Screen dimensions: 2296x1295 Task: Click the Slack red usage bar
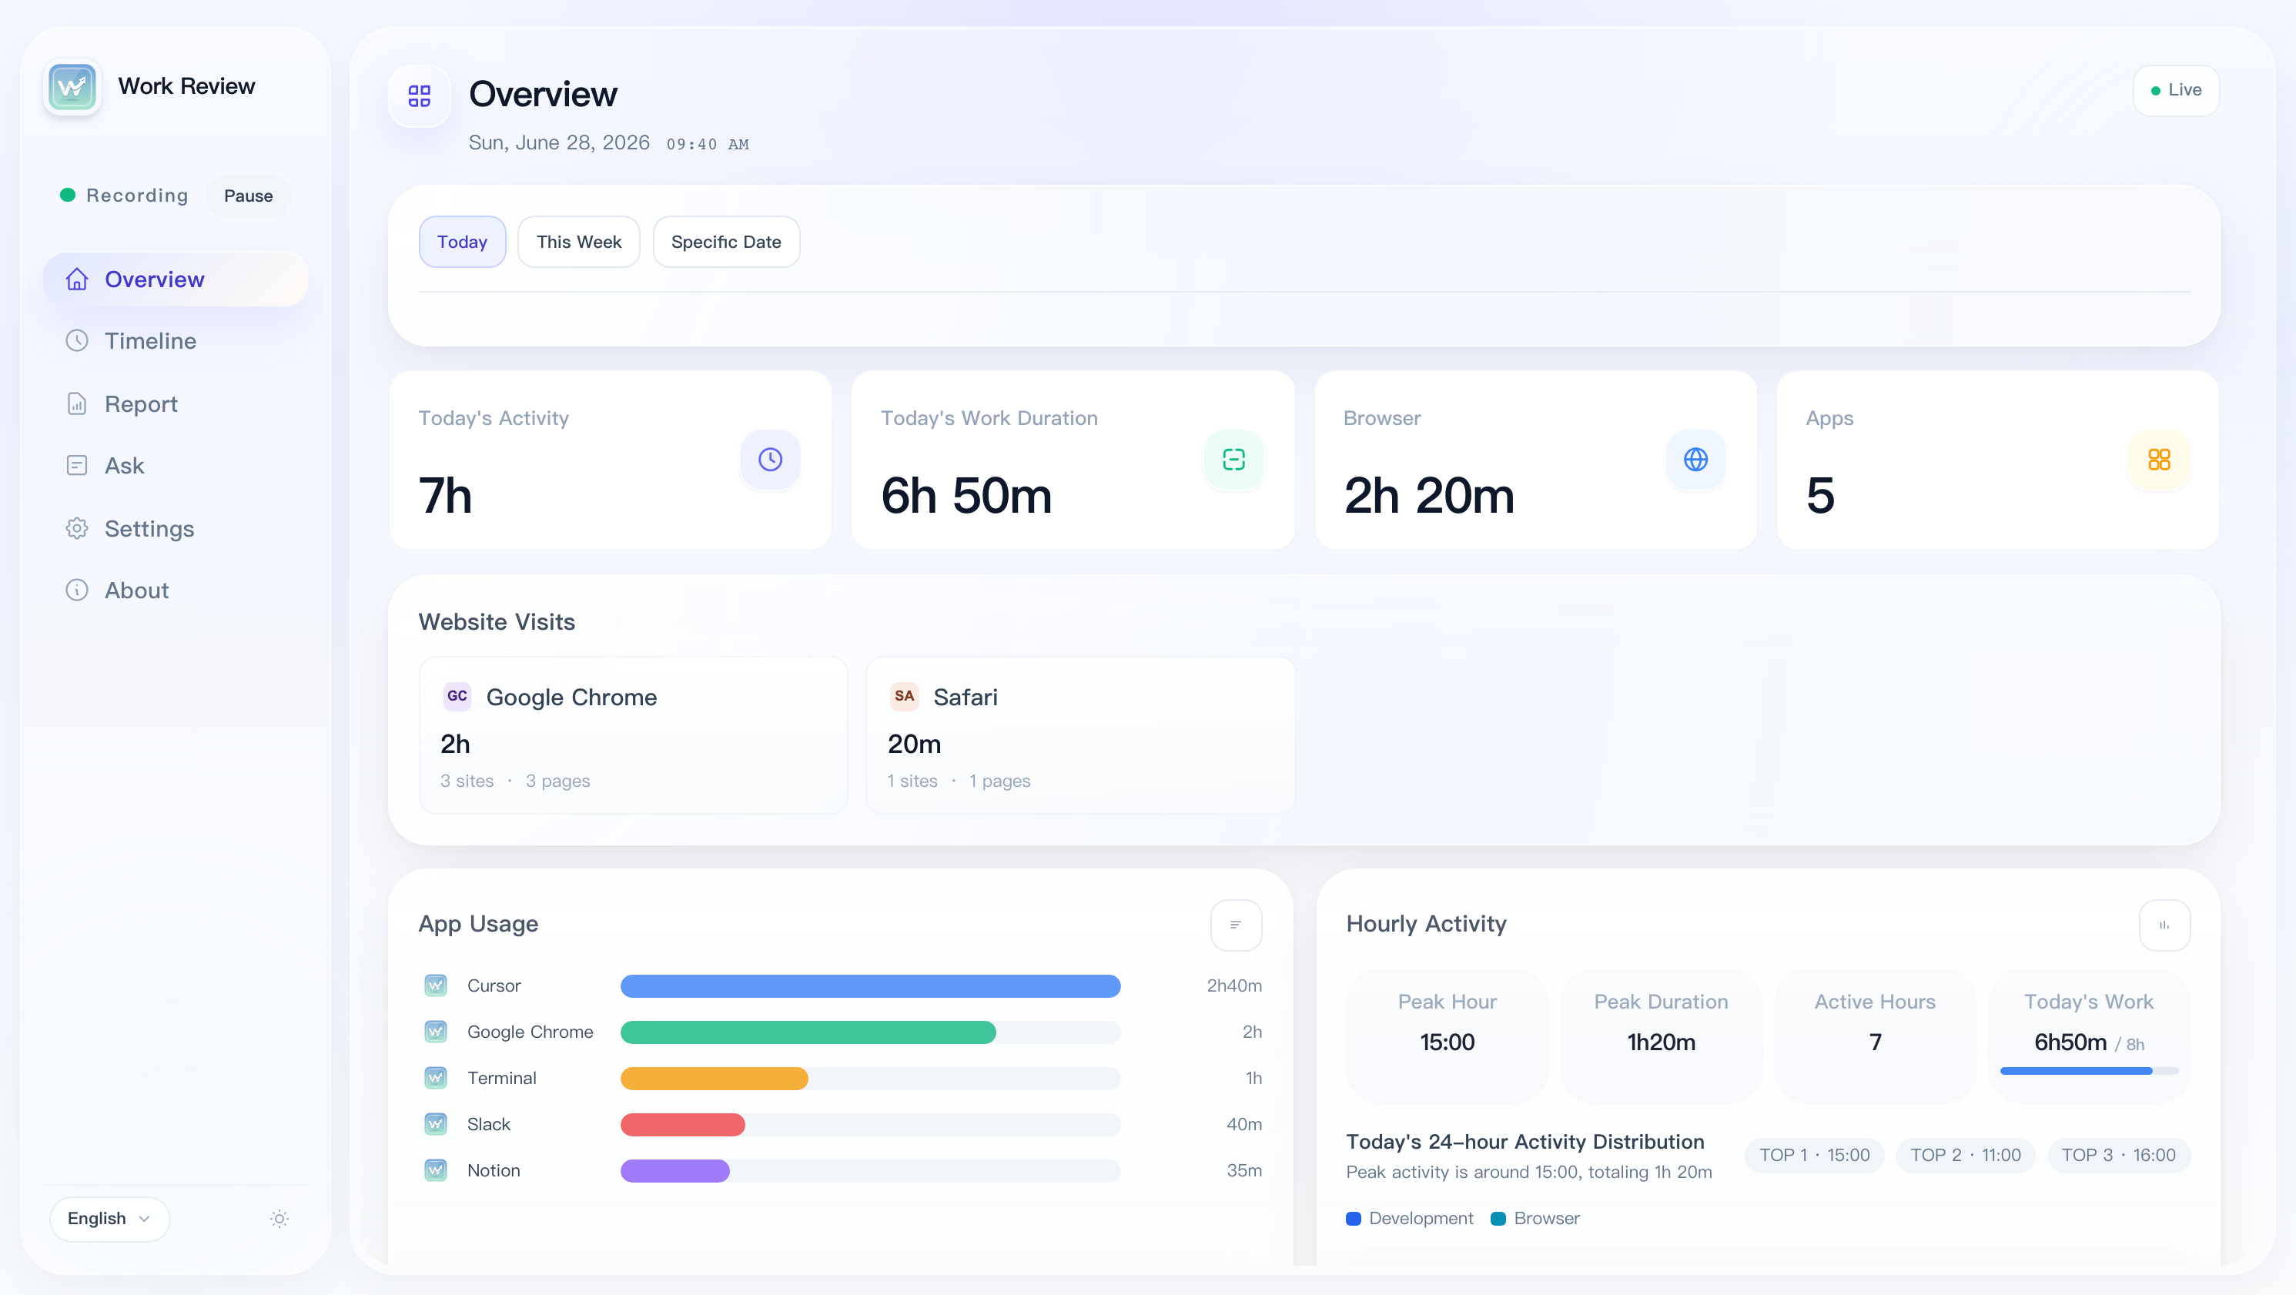point(683,1124)
